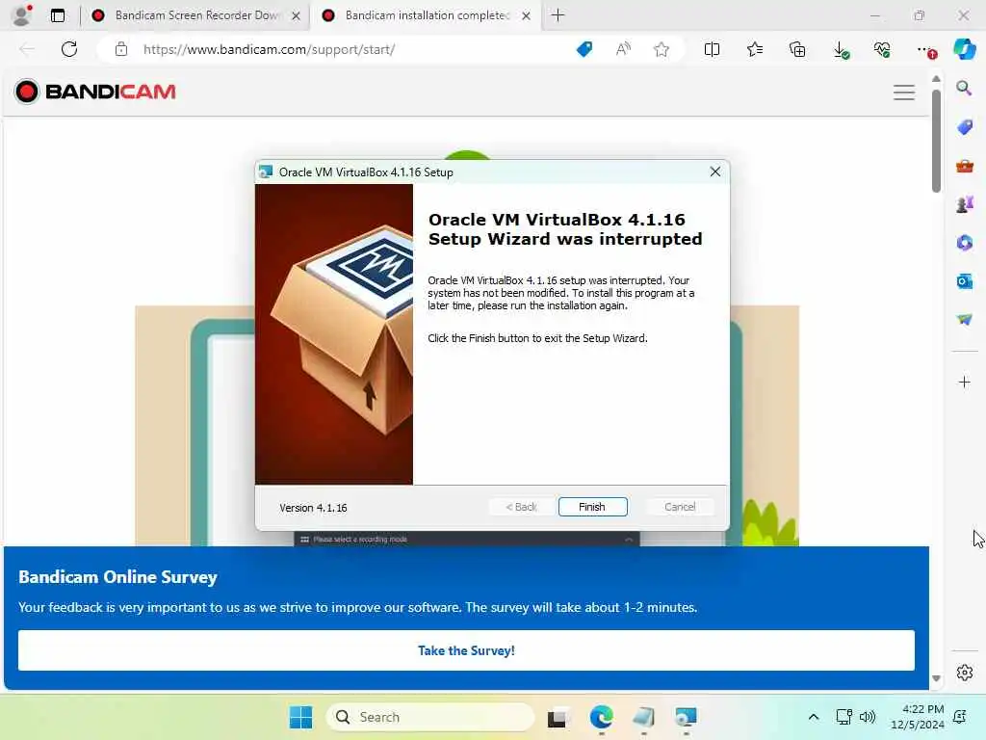Open Collections panel

[x=797, y=49]
